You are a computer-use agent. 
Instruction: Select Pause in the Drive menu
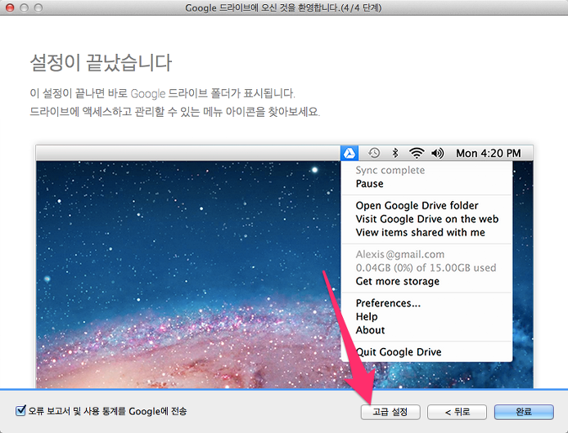369,184
